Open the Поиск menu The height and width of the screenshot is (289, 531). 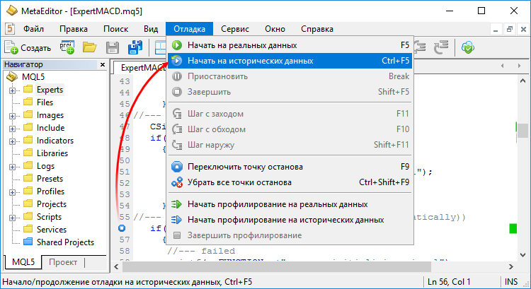[116, 29]
